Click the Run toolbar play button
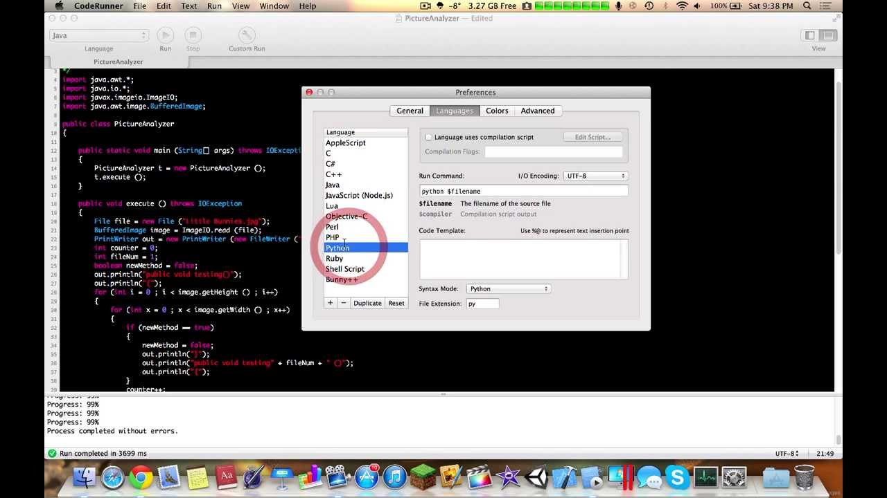The image size is (887, 498). (165, 35)
